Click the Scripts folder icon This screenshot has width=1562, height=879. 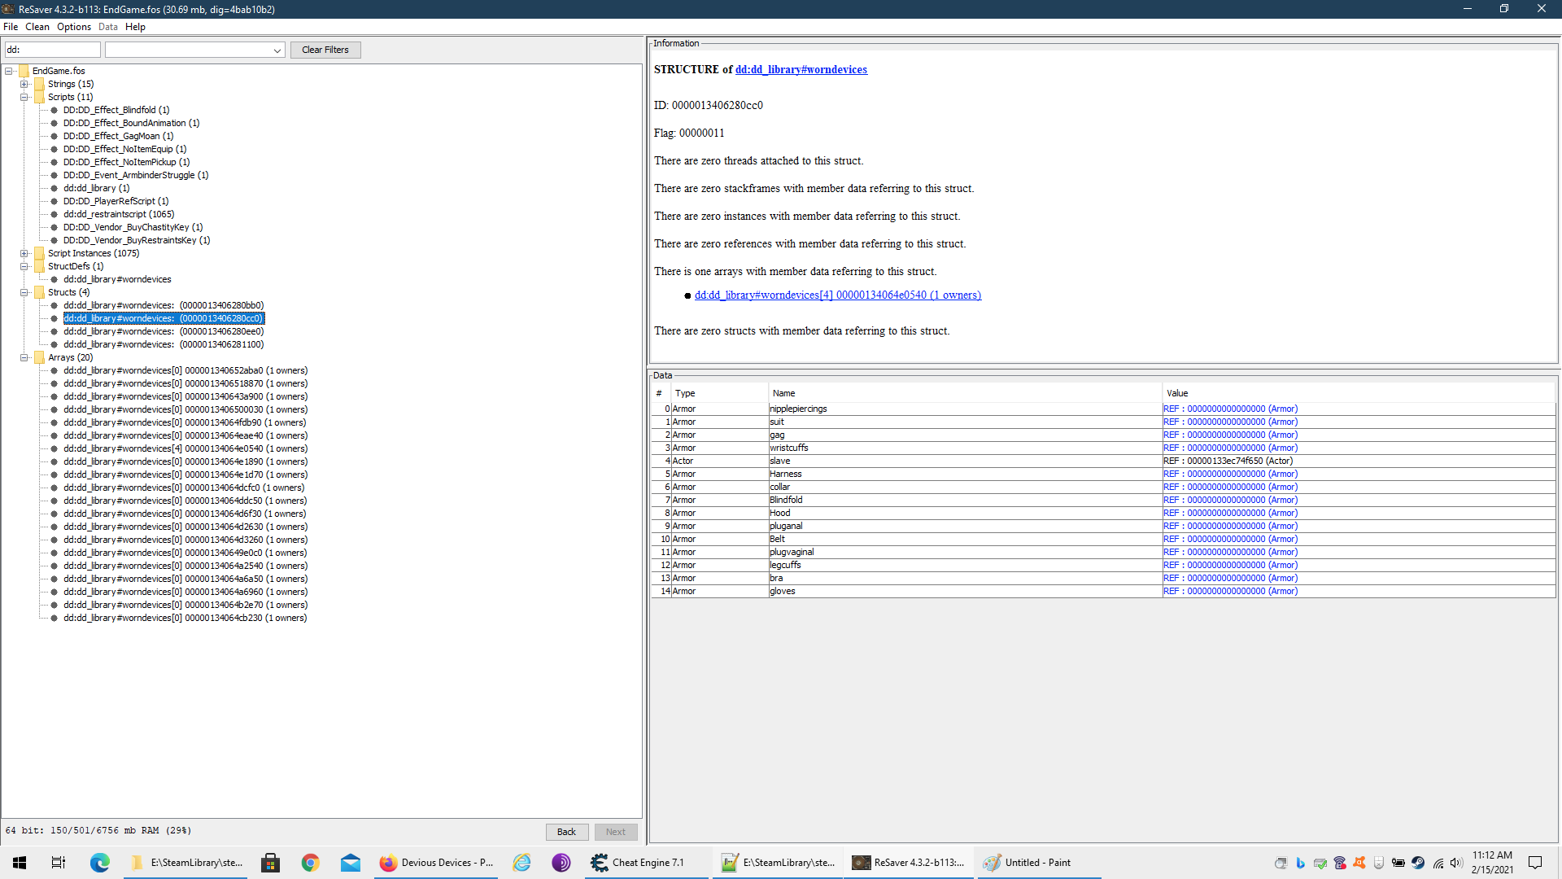click(x=39, y=97)
